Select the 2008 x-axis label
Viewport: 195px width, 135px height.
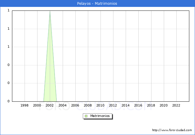click(x=88, y=105)
